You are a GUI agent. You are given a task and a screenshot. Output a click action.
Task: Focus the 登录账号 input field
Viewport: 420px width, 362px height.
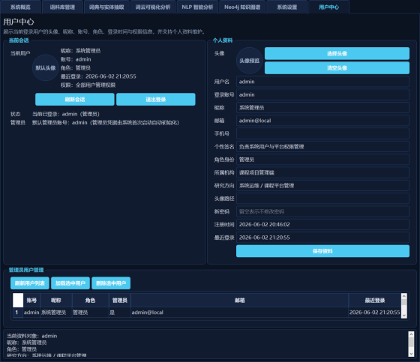(x=322, y=94)
